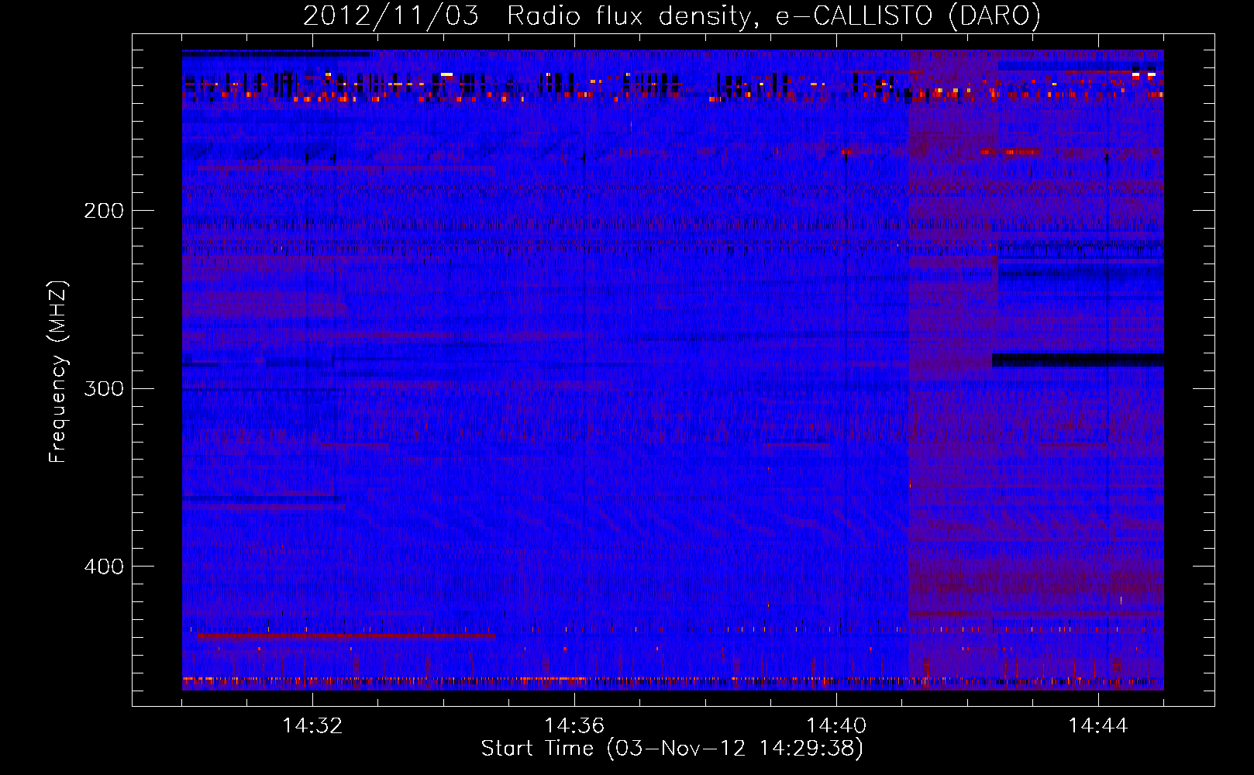Screen dimensions: 1254x775
Task: Click the 200 frequency tick label
Action: pos(104,211)
